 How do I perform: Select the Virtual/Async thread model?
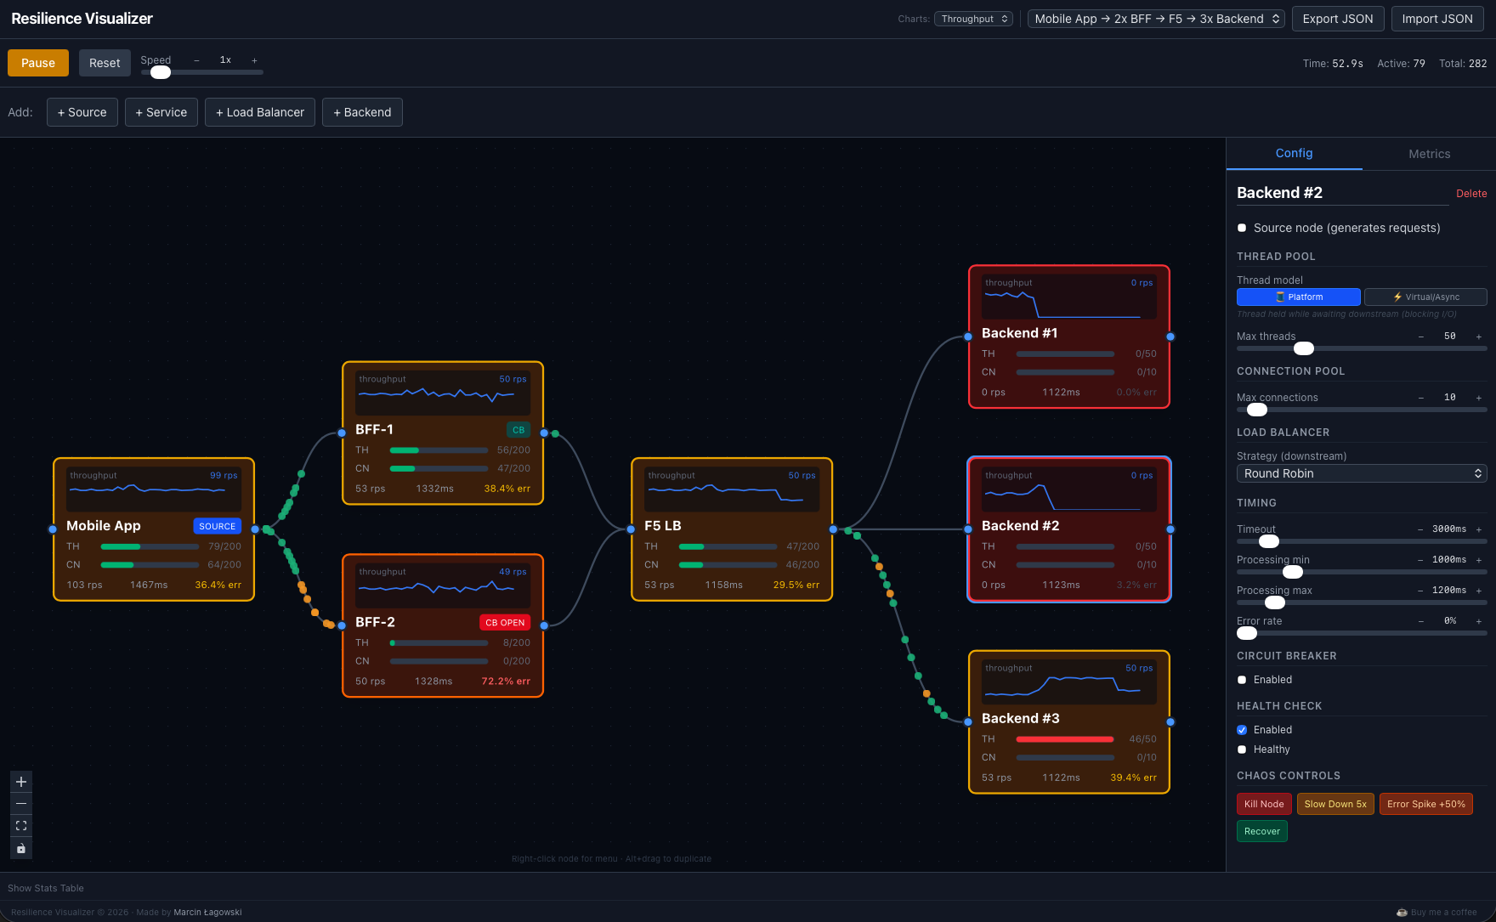click(1425, 297)
